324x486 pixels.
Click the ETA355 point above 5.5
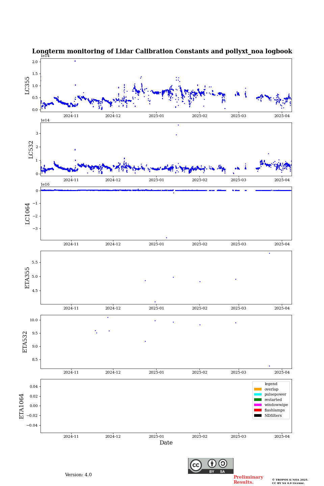[269, 253]
